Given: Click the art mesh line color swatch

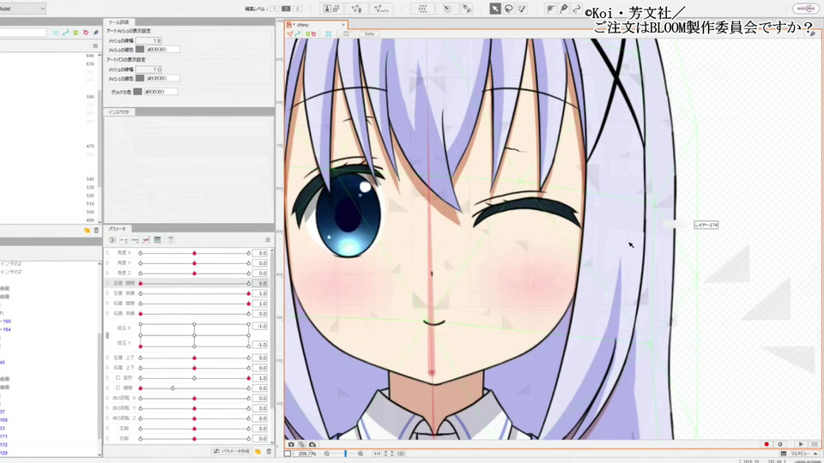Looking at the screenshot, I should [140, 50].
